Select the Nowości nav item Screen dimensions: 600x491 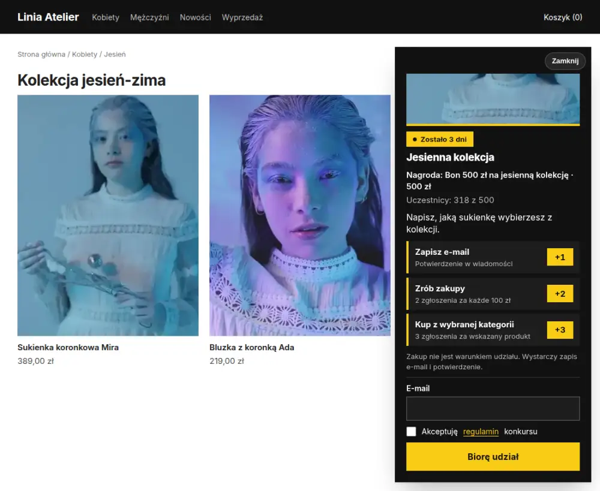(x=196, y=17)
